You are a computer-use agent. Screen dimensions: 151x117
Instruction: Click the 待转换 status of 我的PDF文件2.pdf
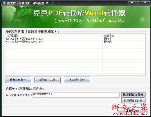point(108,41)
